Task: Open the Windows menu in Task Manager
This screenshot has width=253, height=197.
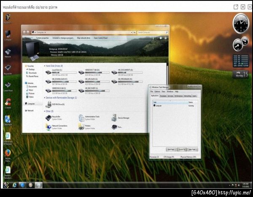Action: [170, 92]
